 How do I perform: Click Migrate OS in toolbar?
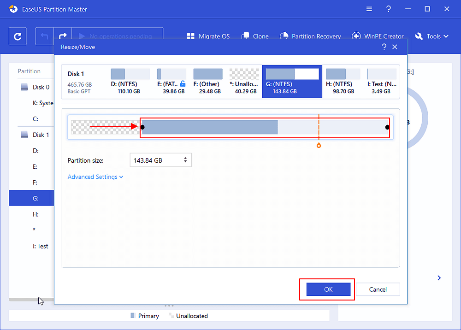click(x=208, y=36)
